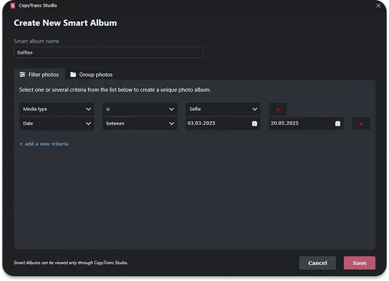389x281 pixels.
Task: Open the 'between' condition dropdown
Action: [x=140, y=123]
